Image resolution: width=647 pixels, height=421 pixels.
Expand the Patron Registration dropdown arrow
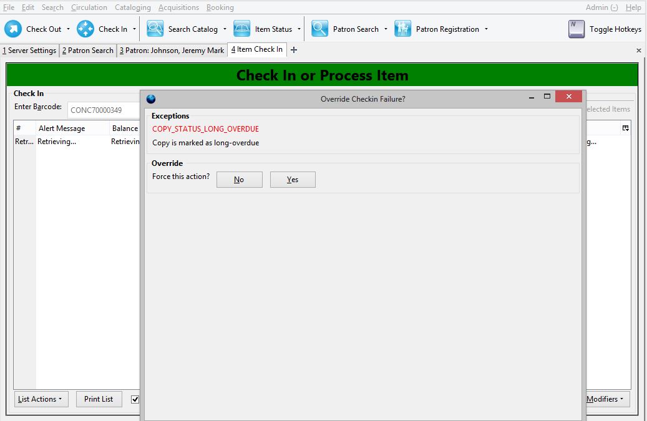pyautogui.click(x=486, y=29)
